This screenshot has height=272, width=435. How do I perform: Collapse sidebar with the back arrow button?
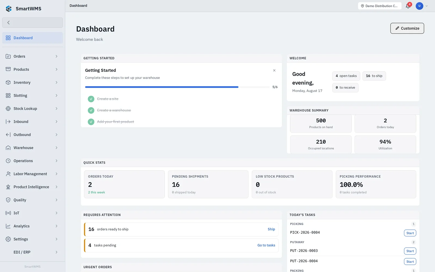tap(32, 23)
